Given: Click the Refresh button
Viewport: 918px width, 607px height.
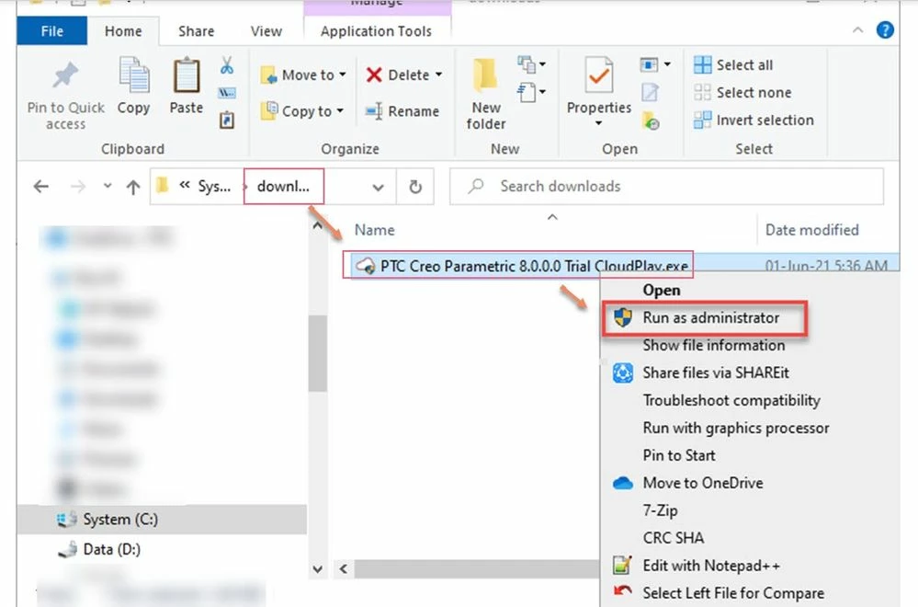Looking at the screenshot, I should click(415, 187).
